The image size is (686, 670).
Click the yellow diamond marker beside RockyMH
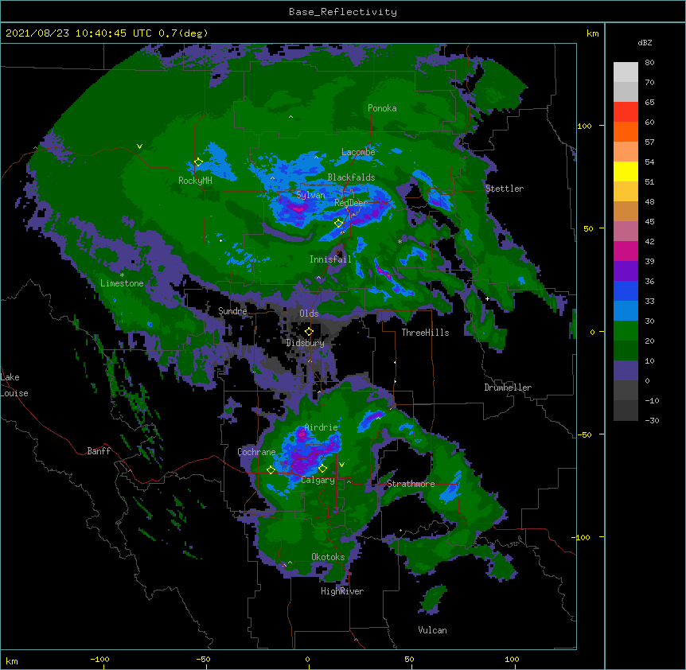pyautogui.click(x=198, y=162)
